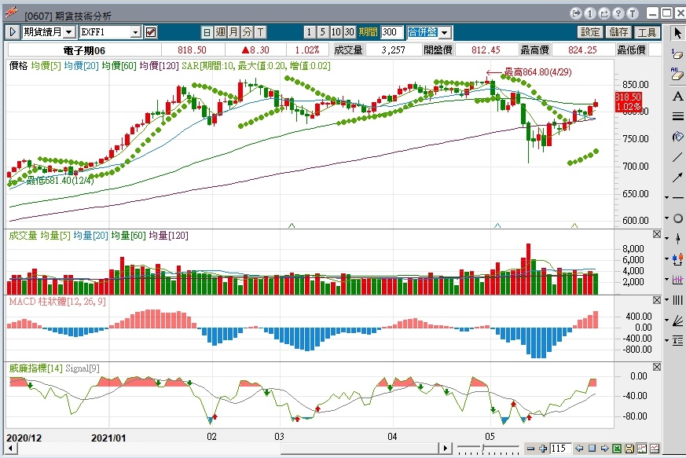686x458 pixels.
Task: Select the 10-minute interval button
Action: pos(336,32)
